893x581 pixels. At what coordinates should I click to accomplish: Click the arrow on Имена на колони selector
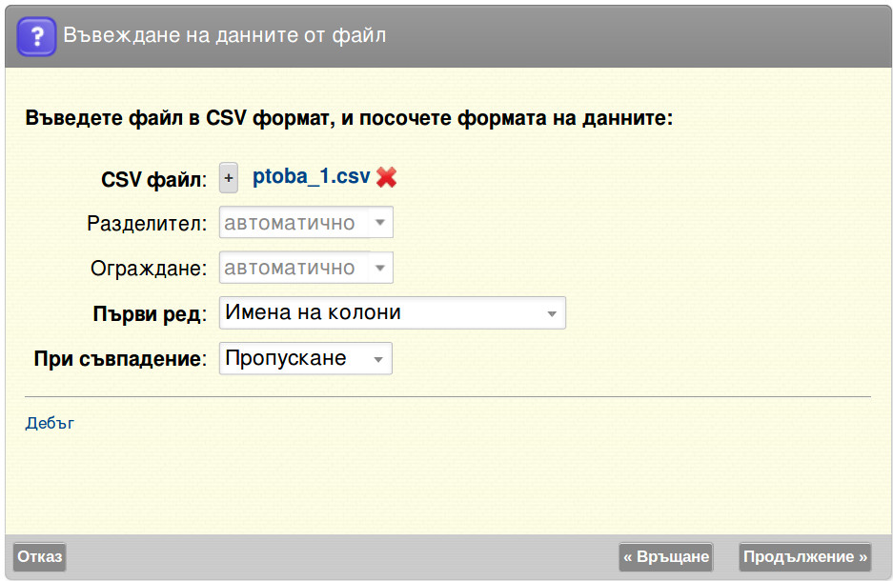pyautogui.click(x=551, y=313)
